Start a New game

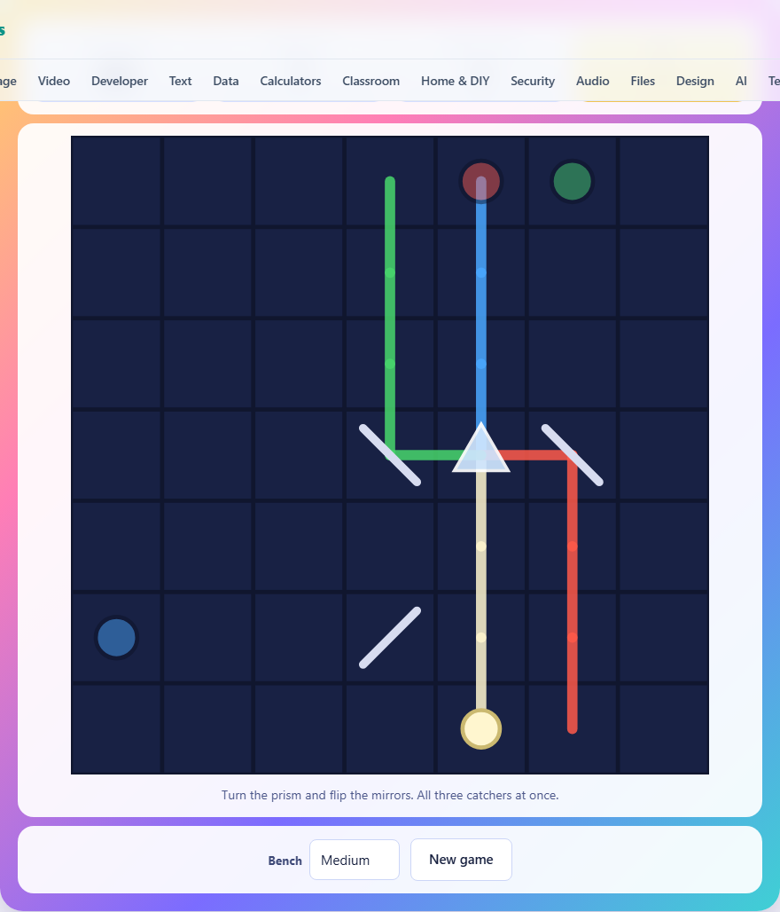[461, 860]
